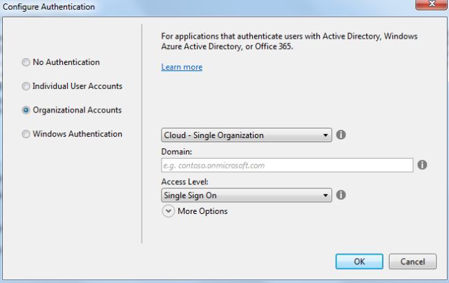Open the Cloud - Single Organization dropdown
Image resolution: width=449 pixels, height=283 pixels.
pyautogui.click(x=246, y=135)
